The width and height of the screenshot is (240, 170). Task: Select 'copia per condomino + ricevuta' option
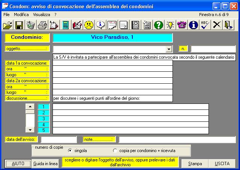tap(115, 151)
